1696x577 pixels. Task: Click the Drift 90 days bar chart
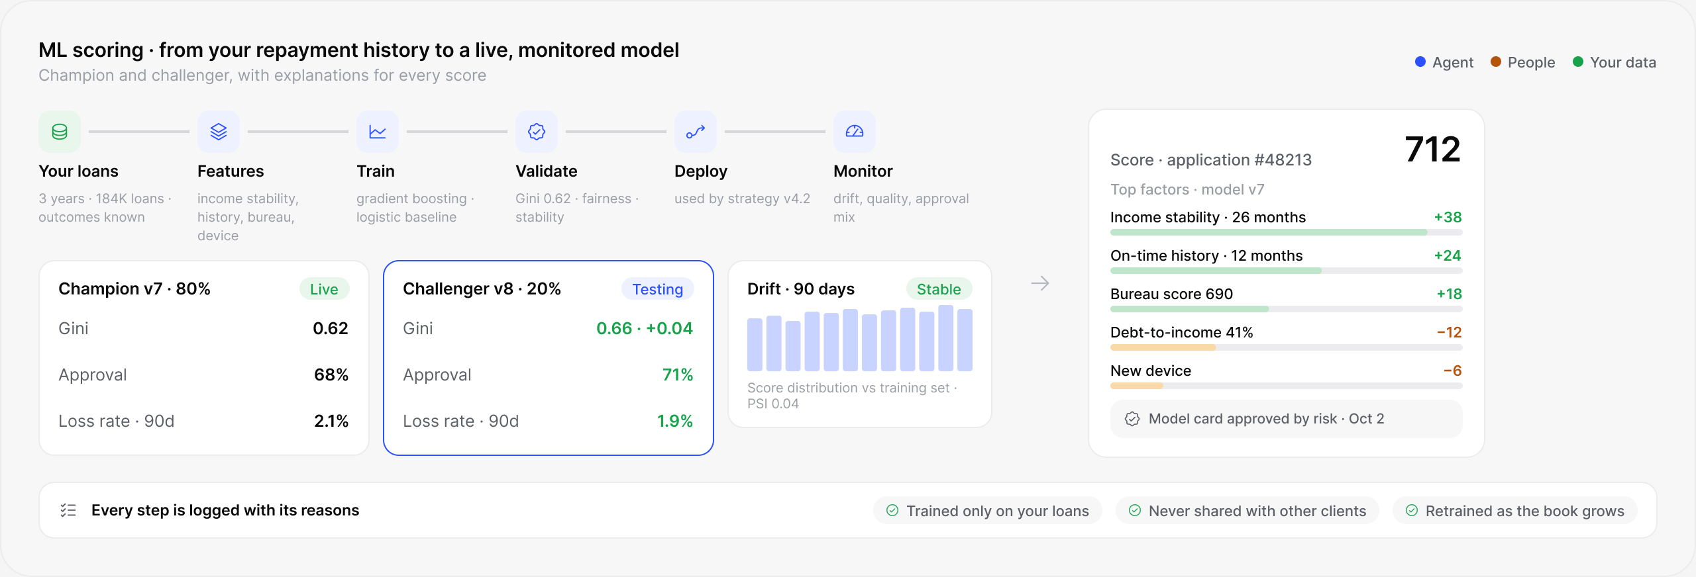tap(860, 338)
